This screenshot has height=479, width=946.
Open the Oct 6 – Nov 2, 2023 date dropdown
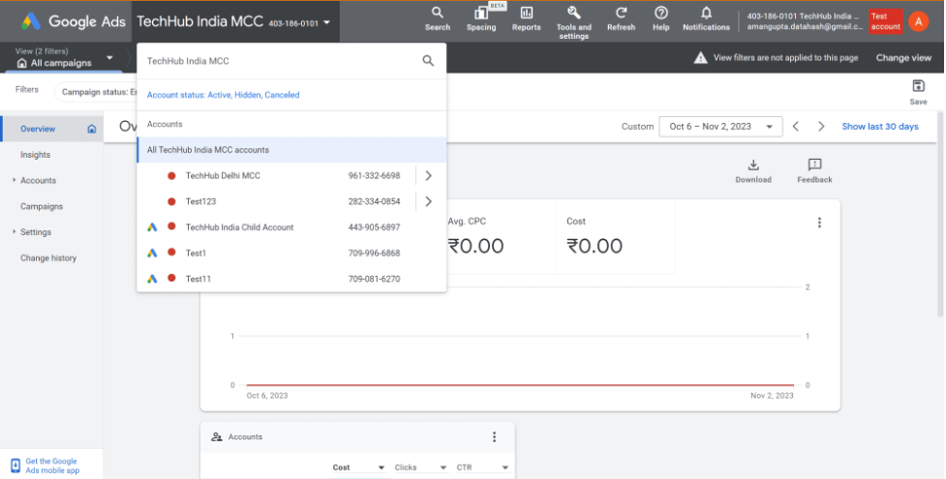[720, 127]
